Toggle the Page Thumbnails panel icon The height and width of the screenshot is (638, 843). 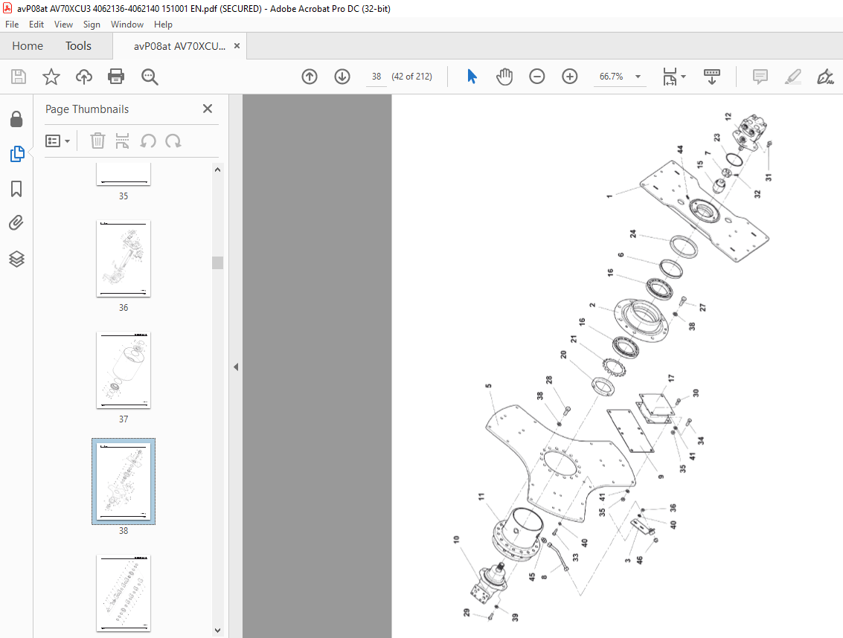pyautogui.click(x=16, y=154)
